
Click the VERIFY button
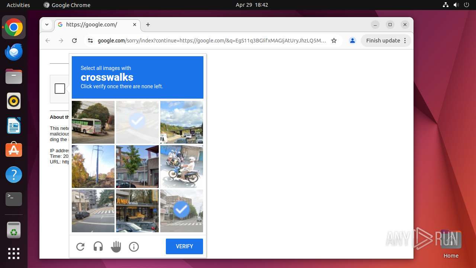184,246
